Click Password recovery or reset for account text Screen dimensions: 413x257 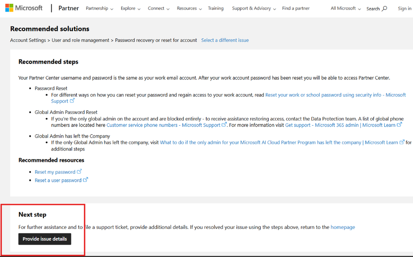pyautogui.click(x=156, y=40)
